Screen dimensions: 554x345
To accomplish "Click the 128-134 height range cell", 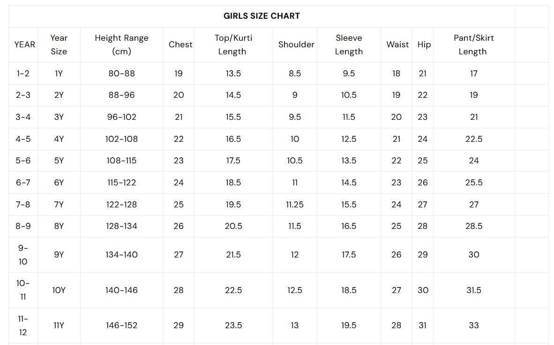I will [x=121, y=226].
